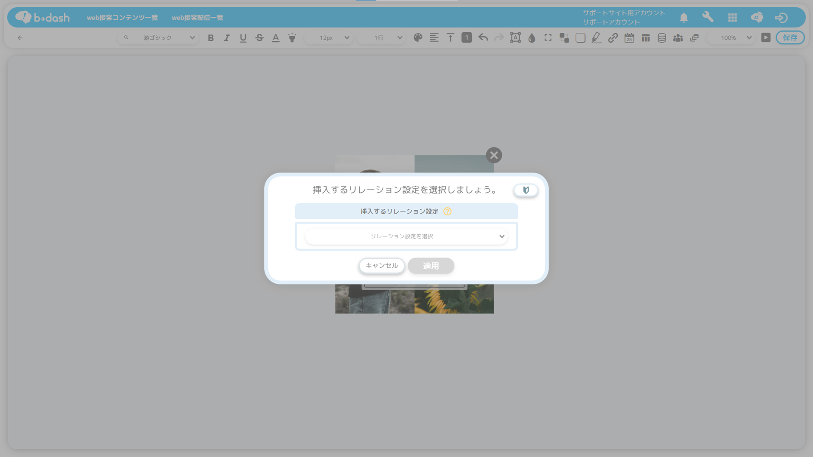Expand the リレーション設定を選択 dropdown

pos(406,236)
